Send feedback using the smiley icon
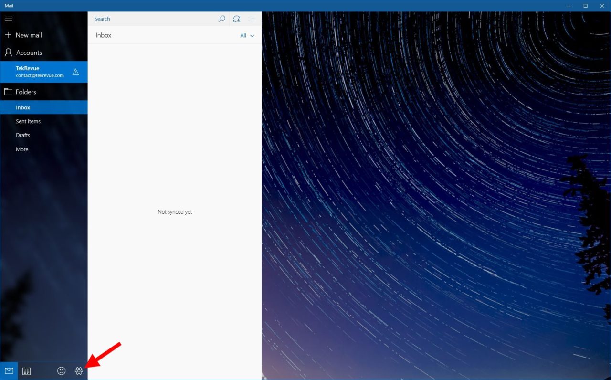The height and width of the screenshot is (380, 611). tap(61, 370)
